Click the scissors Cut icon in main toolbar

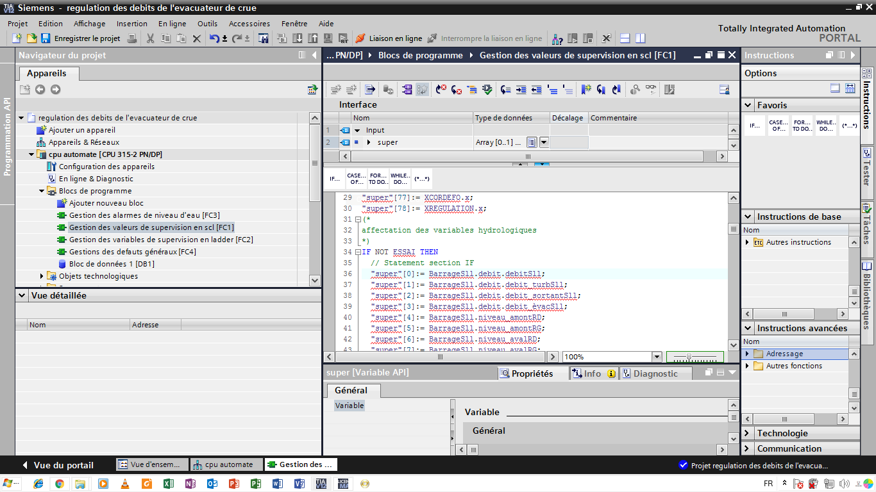tap(150, 38)
